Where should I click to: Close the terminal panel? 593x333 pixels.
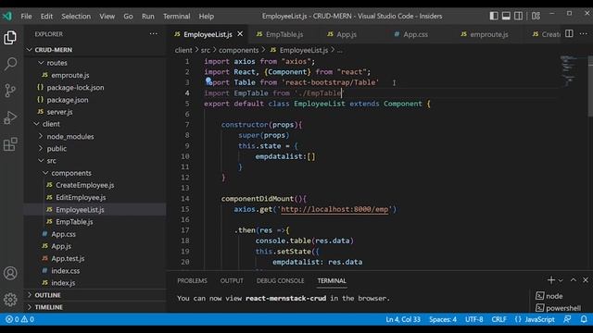[586, 280]
